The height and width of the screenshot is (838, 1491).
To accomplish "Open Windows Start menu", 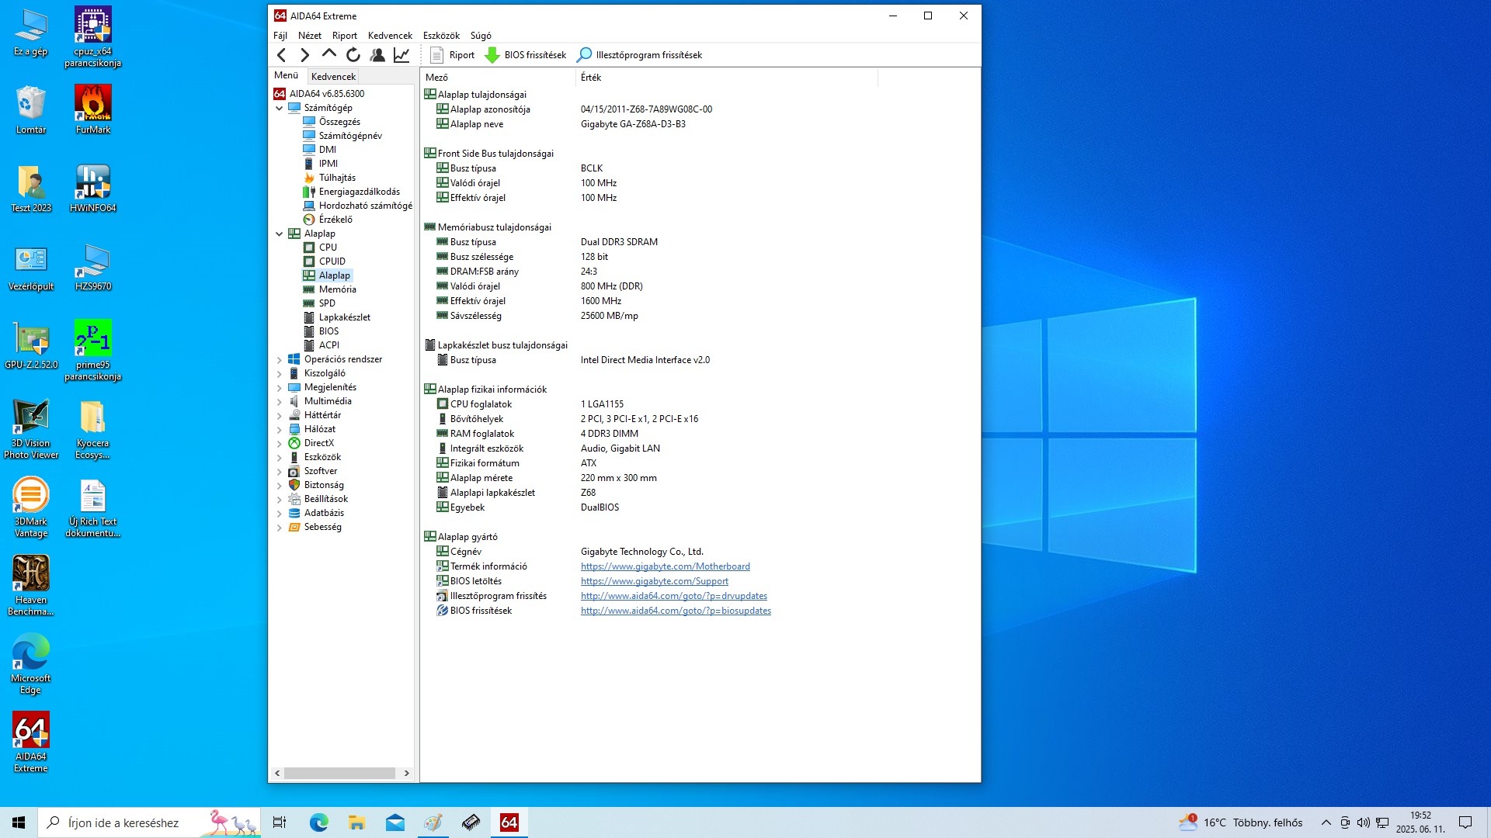I will pyautogui.click(x=19, y=822).
